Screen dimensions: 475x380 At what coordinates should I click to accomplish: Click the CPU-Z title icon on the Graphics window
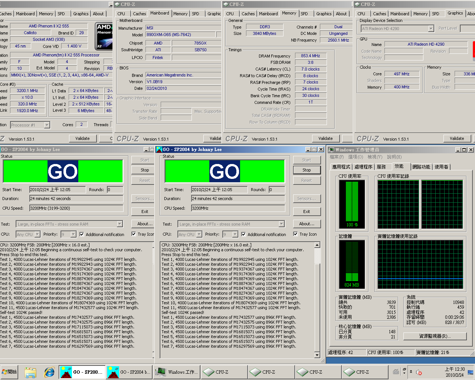pyautogui.click(x=357, y=4)
